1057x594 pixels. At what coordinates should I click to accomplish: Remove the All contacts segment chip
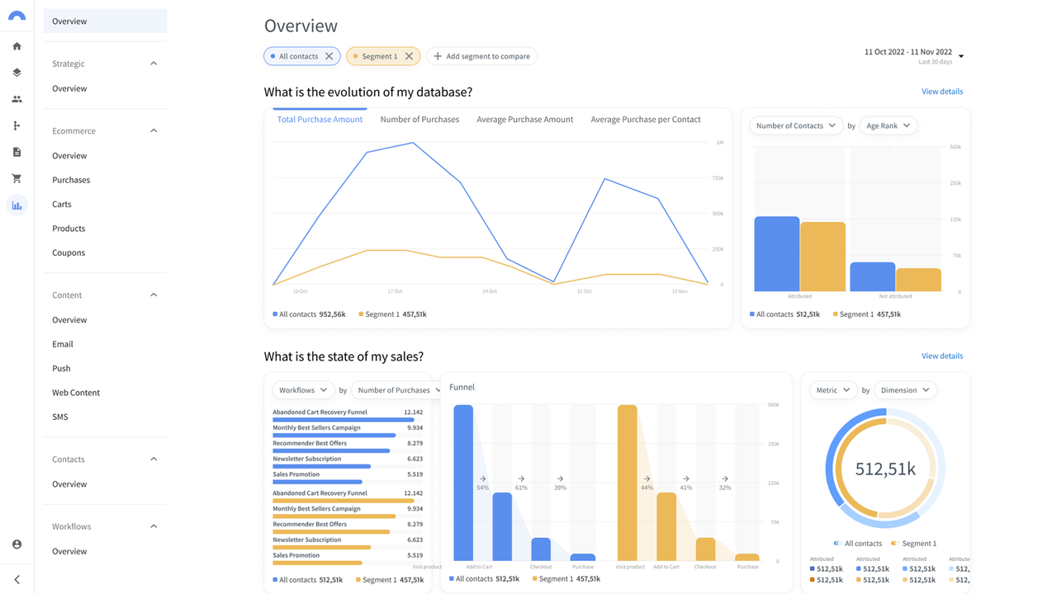pos(329,56)
